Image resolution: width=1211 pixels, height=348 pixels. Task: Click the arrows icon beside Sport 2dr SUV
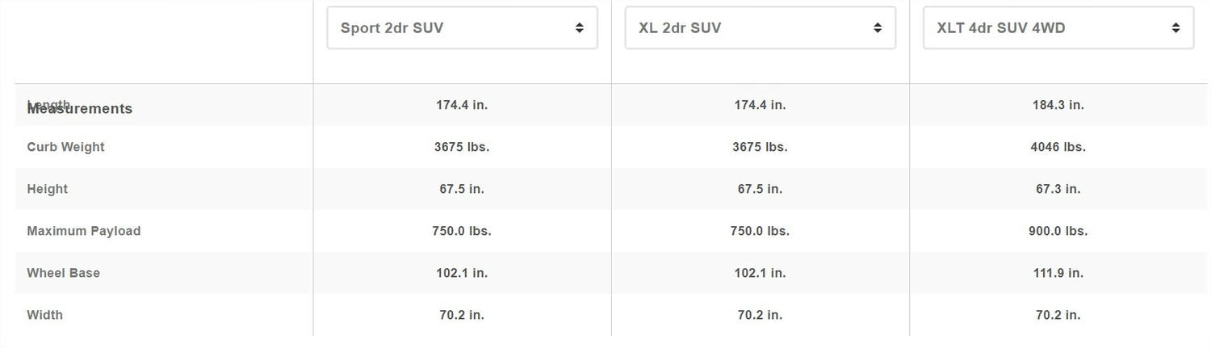coord(579,28)
